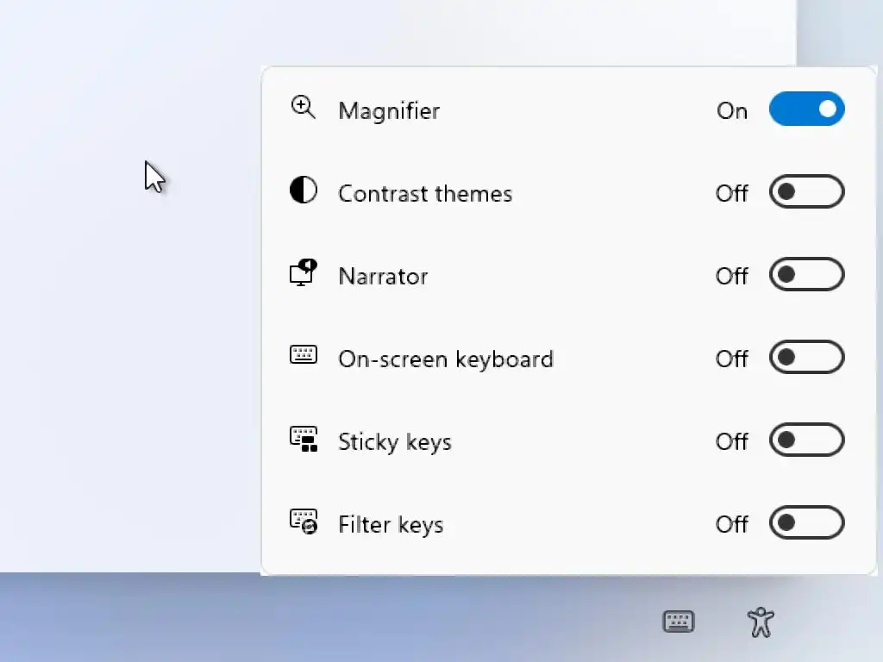The height and width of the screenshot is (662, 883).
Task: Click the Narrator label text
Action: point(383,277)
